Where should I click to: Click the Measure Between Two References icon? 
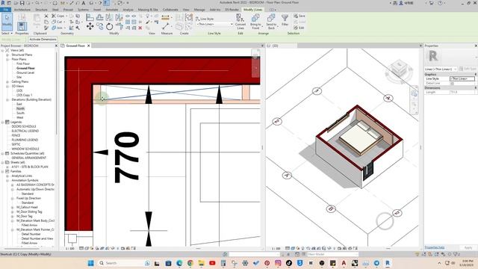tap(166, 27)
